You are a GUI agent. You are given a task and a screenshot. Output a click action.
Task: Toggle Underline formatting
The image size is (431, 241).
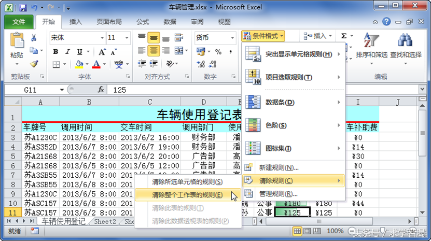click(80, 51)
